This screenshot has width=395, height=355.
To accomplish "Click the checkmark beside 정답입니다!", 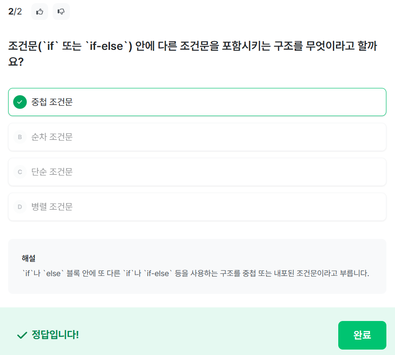I will coord(22,335).
